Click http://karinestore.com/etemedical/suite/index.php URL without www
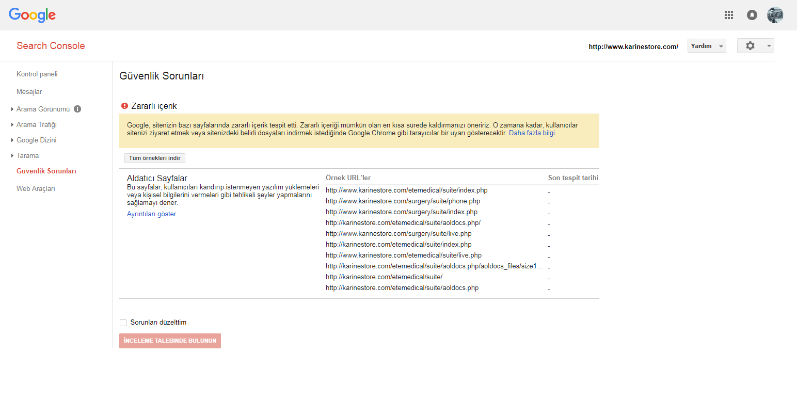Viewport: 797px width, 417px height. tap(398, 245)
